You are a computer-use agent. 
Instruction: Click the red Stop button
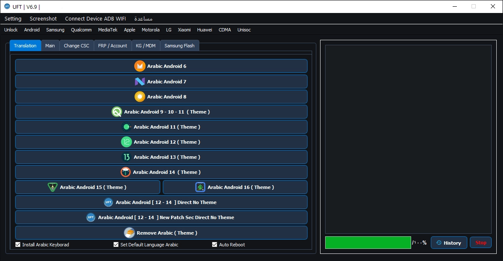tap(480, 243)
